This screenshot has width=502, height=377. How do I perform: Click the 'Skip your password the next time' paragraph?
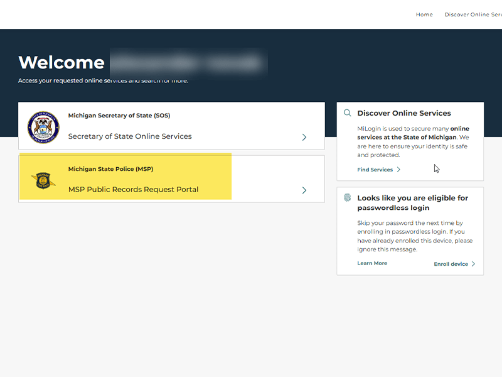tap(415, 236)
